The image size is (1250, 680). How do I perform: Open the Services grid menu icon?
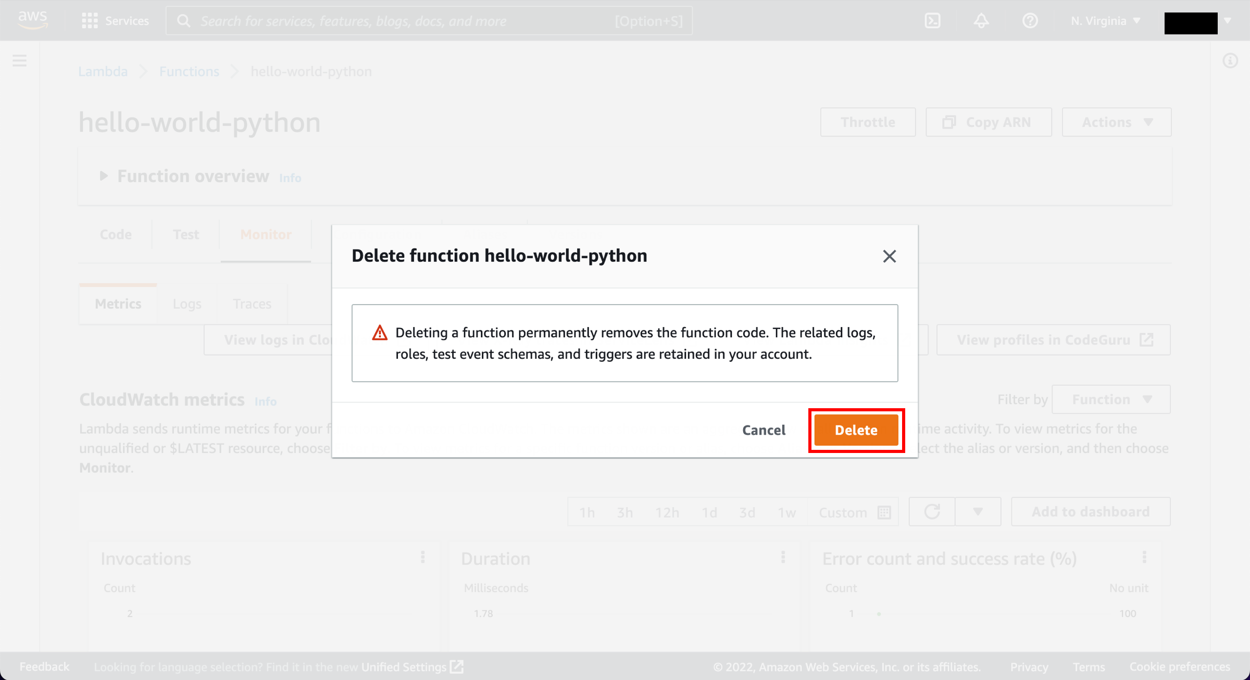pos(89,21)
